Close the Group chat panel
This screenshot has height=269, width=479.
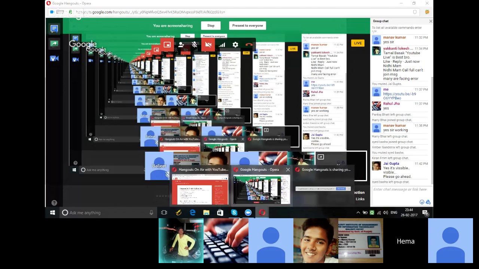coord(431,21)
